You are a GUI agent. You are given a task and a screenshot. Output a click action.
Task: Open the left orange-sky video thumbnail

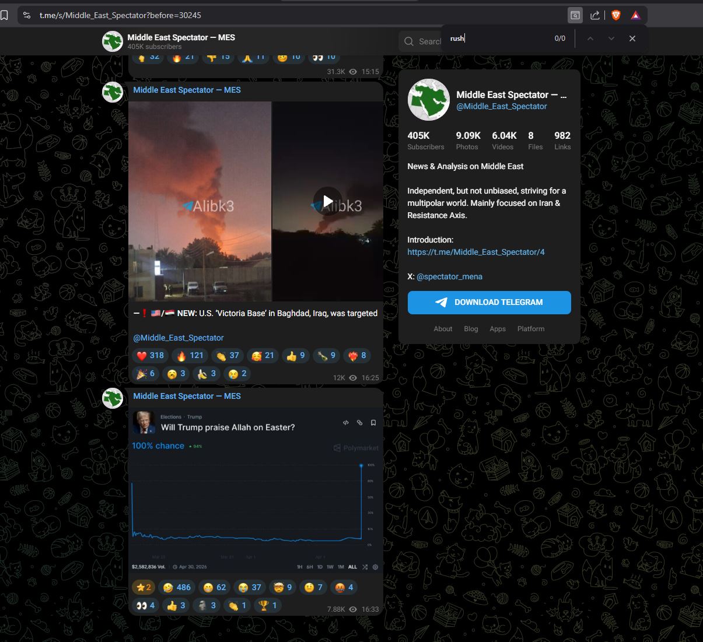[200, 201]
